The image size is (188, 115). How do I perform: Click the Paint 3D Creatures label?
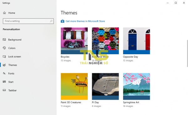coord(71,102)
